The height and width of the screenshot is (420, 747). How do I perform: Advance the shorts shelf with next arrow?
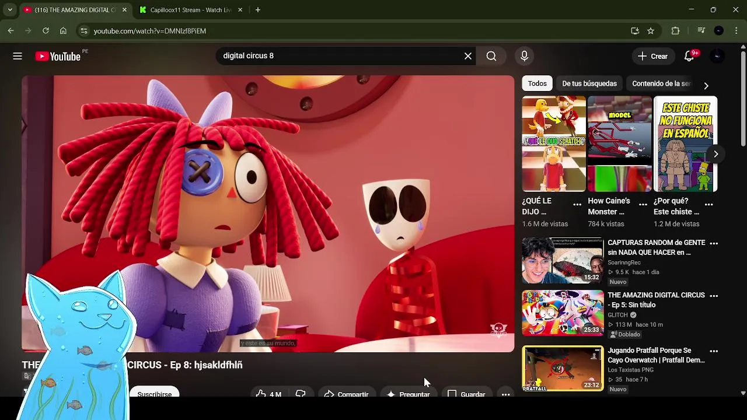point(715,154)
